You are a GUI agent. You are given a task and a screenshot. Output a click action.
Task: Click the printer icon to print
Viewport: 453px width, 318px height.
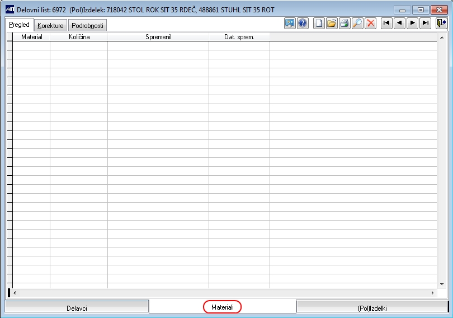[345, 23]
